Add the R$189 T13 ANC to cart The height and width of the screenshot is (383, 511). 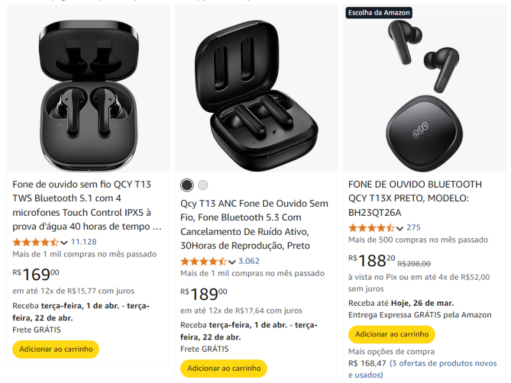(x=224, y=368)
